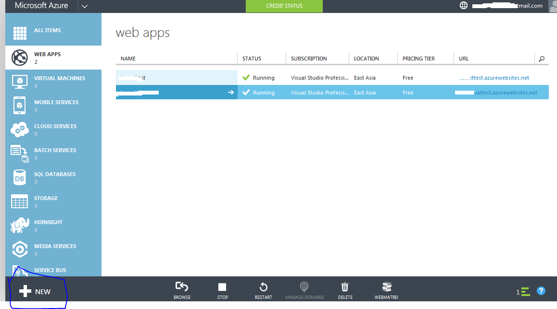Click the Free pricing tier in first row

408,78
